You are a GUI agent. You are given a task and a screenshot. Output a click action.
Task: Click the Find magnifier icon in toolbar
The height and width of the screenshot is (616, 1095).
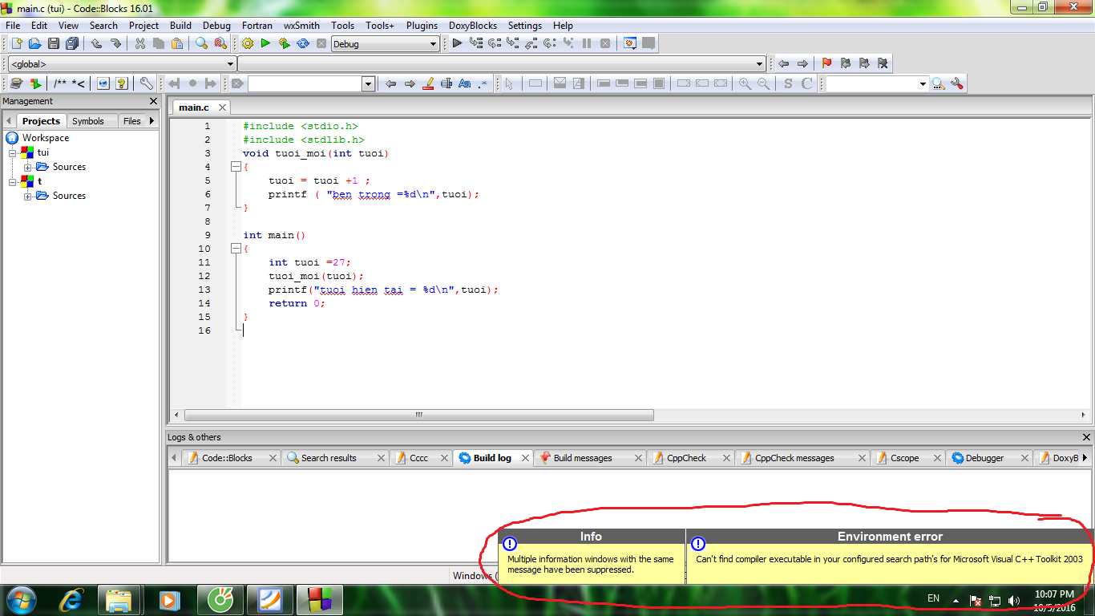point(201,44)
